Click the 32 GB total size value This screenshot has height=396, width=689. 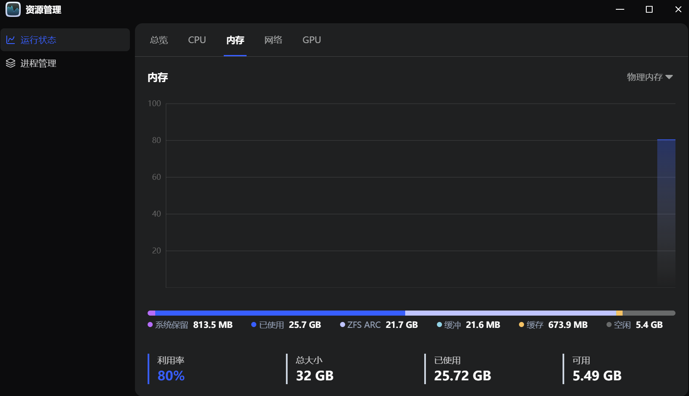pos(315,376)
